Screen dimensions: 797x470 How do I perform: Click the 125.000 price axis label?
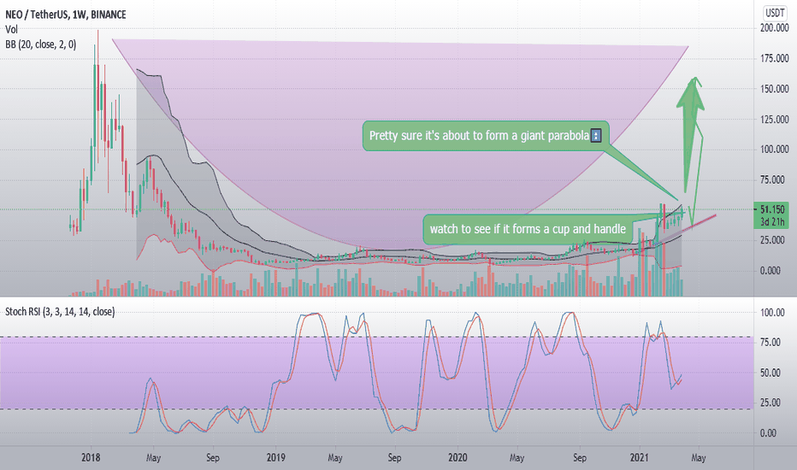[774, 120]
